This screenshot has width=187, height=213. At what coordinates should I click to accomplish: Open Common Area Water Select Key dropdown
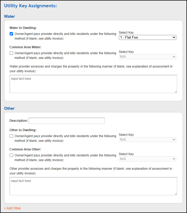(x=148, y=57)
